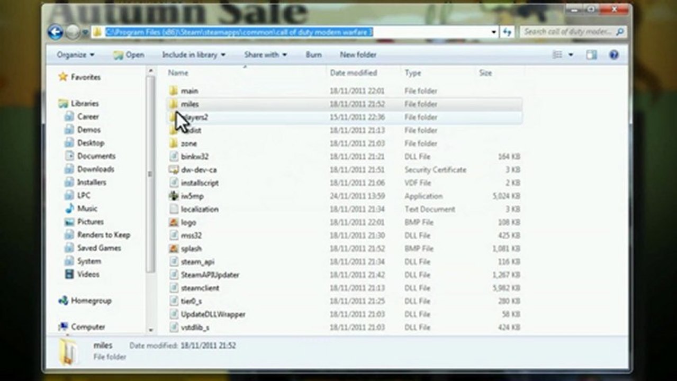Select the players2 folder row
The height and width of the screenshot is (381, 677).
click(345, 117)
